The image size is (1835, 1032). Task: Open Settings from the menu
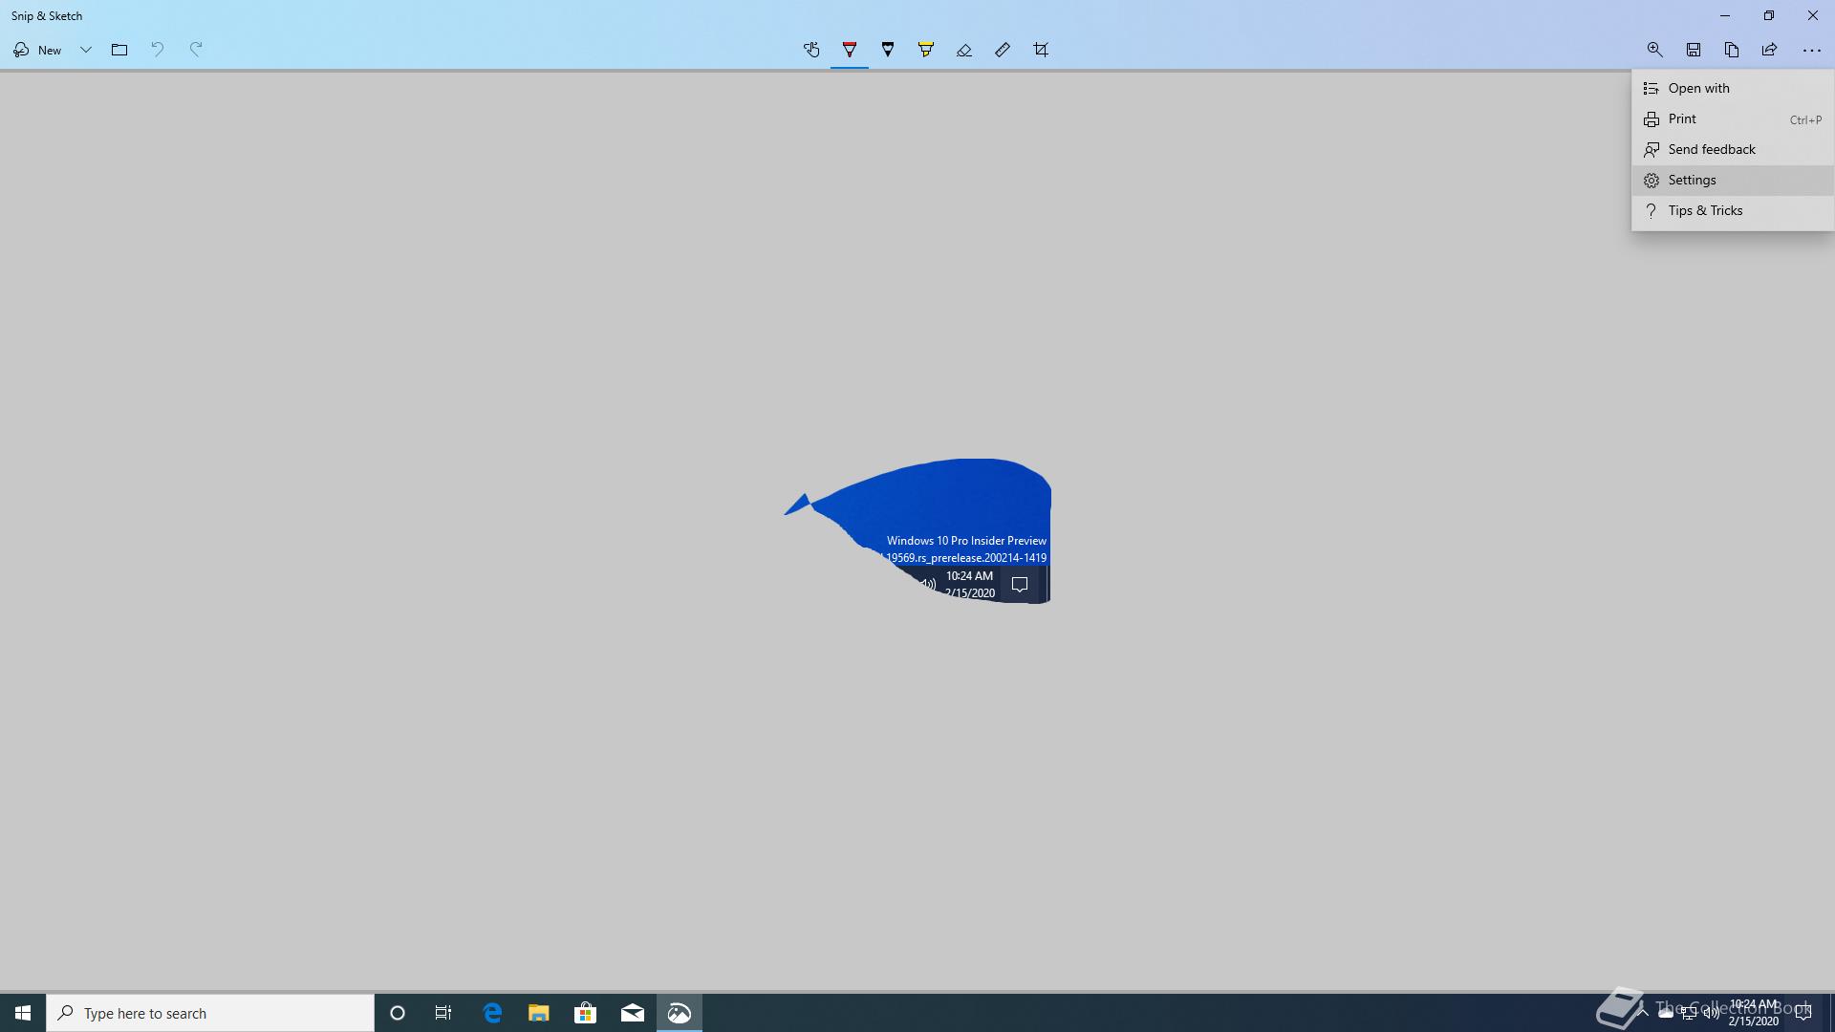click(1733, 180)
